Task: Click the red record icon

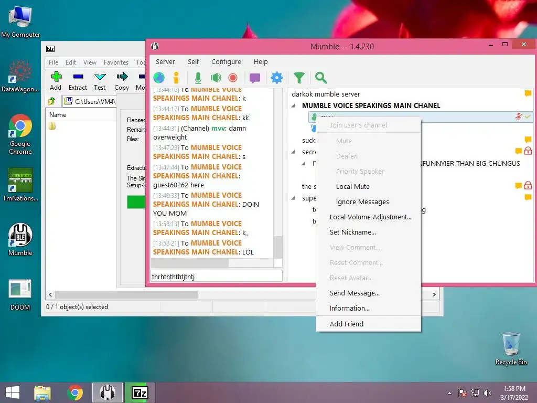Action: pyautogui.click(x=233, y=78)
